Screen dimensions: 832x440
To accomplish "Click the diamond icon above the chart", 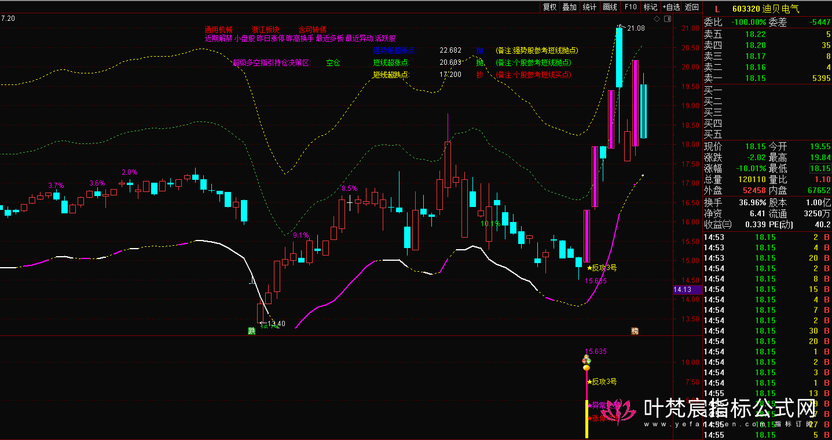I will pos(657,19).
